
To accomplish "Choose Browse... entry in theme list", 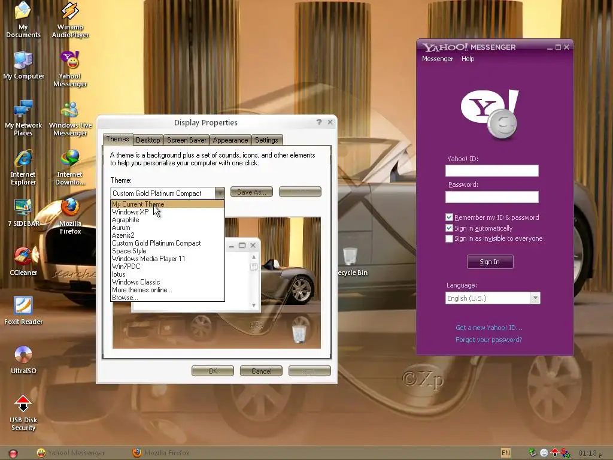I will coord(168,297).
